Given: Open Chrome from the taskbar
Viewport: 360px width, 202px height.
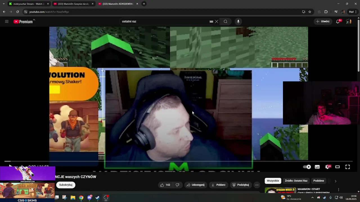Looking at the screenshot, I should coord(81,198).
